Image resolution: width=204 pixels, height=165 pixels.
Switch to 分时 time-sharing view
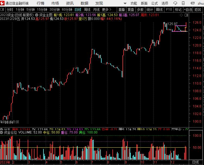(x=10, y=10)
